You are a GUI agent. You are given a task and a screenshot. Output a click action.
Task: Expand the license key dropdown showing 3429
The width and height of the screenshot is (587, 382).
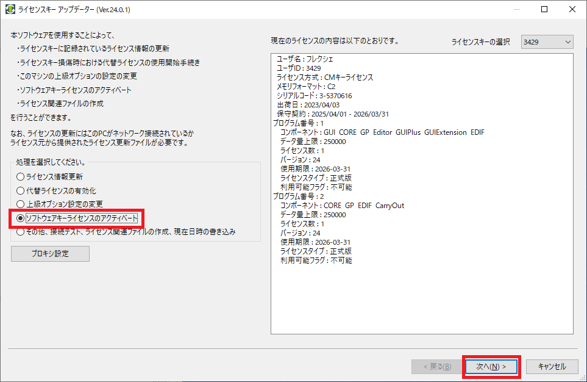(547, 42)
